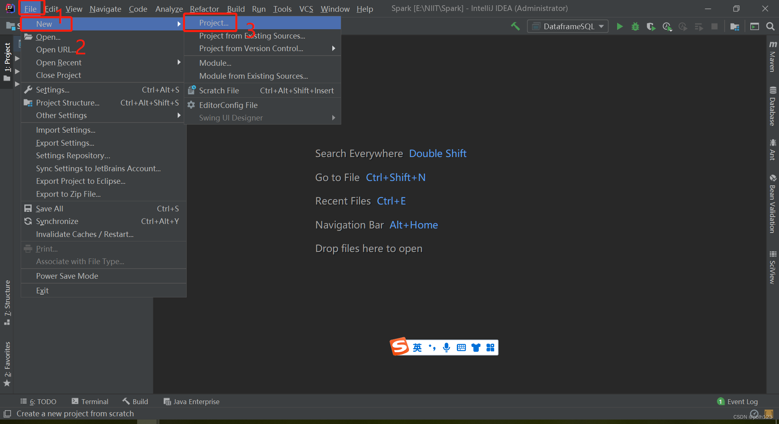This screenshot has height=424, width=779.
Task: Expand Project from Version Control submenu
Action: coord(263,49)
